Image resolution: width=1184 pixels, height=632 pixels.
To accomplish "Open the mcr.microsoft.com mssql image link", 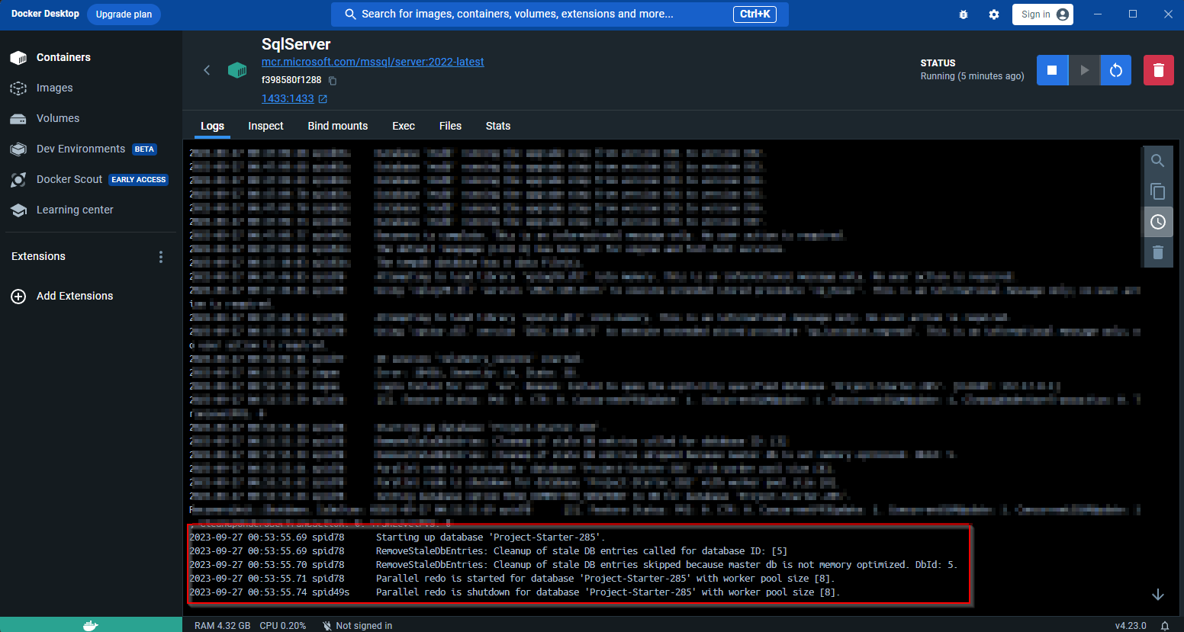I will point(373,62).
